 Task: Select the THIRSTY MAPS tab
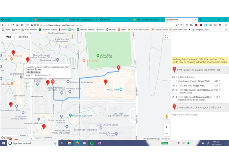[x=181, y=19]
